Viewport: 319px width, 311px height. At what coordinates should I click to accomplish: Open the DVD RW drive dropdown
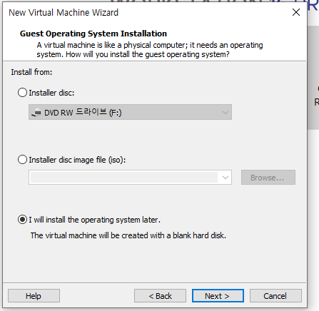click(130, 112)
